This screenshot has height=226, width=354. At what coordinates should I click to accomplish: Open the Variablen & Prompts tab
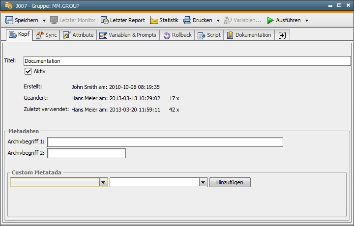click(128, 35)
